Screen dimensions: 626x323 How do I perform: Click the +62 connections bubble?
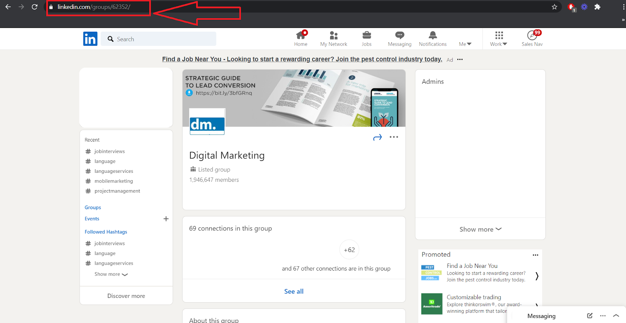[x=349, y=250]
